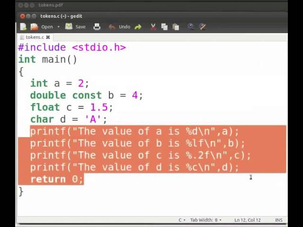Click the New document icon
303x227 pixels.
coord(23,27)
